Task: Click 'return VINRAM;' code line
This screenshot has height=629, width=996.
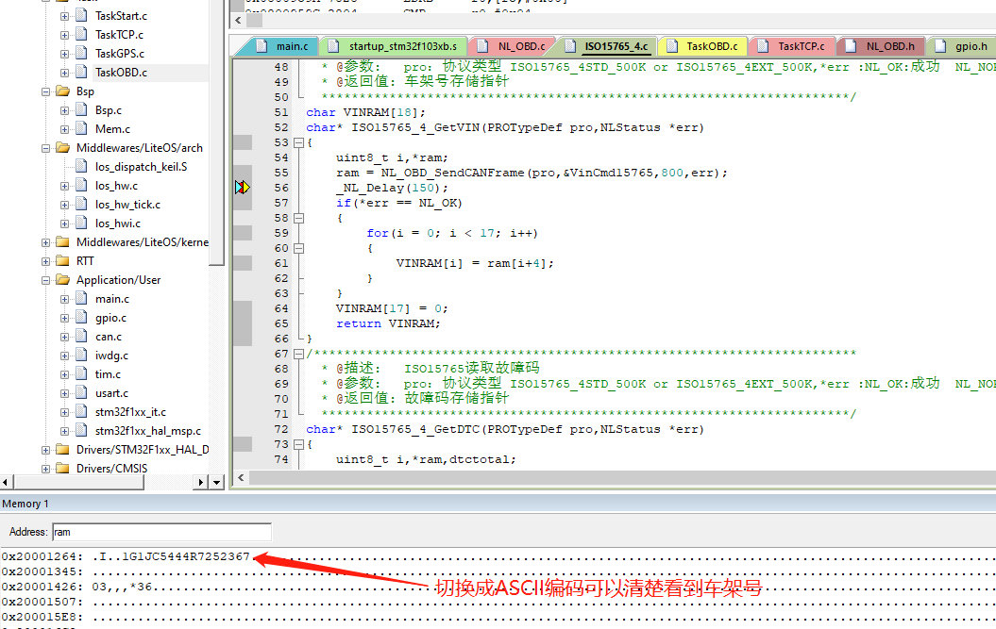Action: coord(388,323)
